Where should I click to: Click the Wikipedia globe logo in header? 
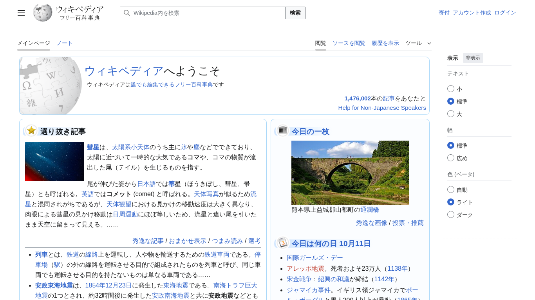coord(43,13)
